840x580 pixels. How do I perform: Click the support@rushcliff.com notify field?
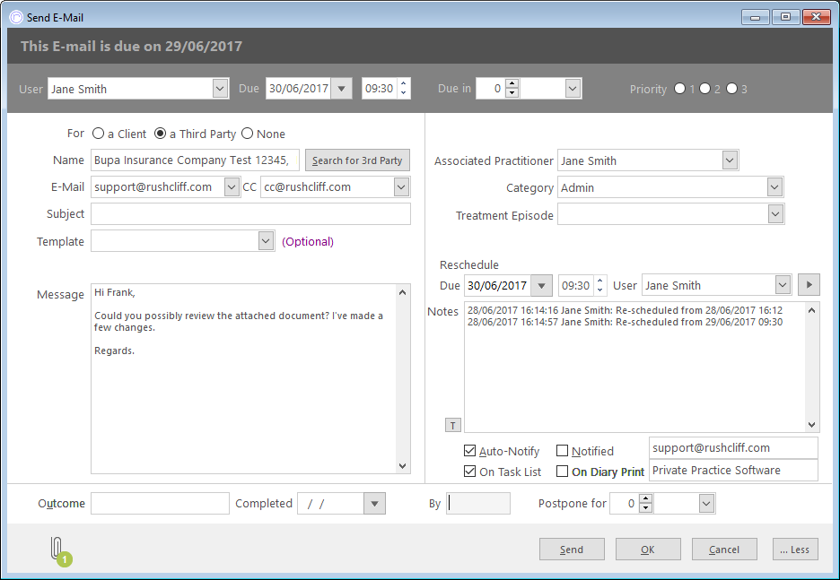[733, 448]
